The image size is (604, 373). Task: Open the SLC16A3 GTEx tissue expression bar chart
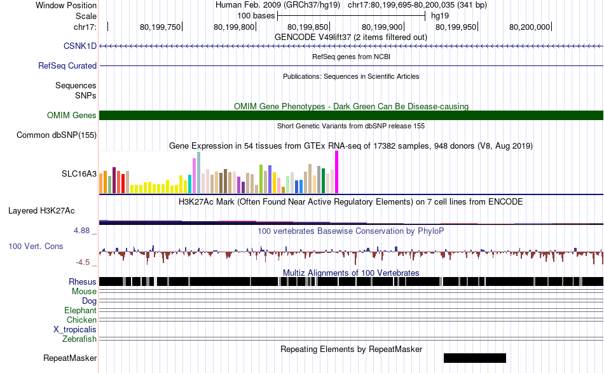pyautogui.click(x=219, y=172)
